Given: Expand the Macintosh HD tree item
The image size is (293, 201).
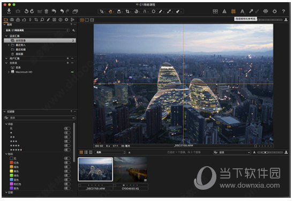Looking at the screenshot, I should coord(9,72).
